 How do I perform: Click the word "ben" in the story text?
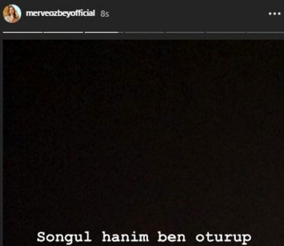pos(172,236)
